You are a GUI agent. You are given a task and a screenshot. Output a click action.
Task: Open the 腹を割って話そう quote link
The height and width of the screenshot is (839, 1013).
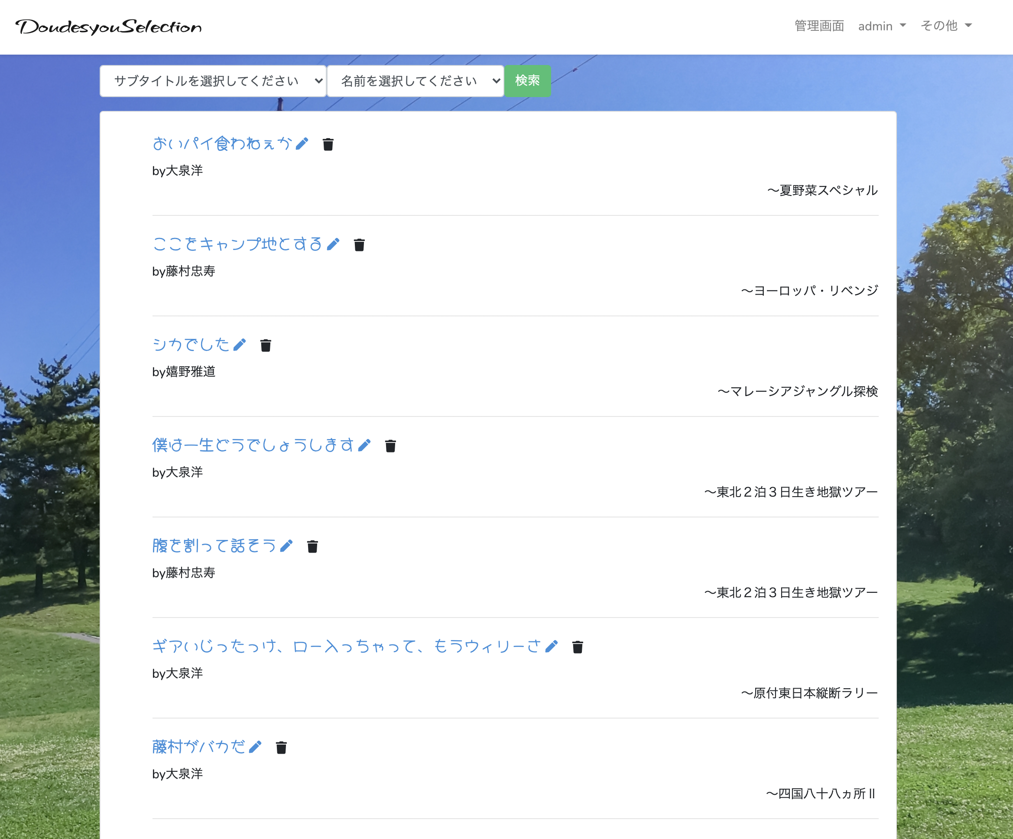tap(214, 545)
